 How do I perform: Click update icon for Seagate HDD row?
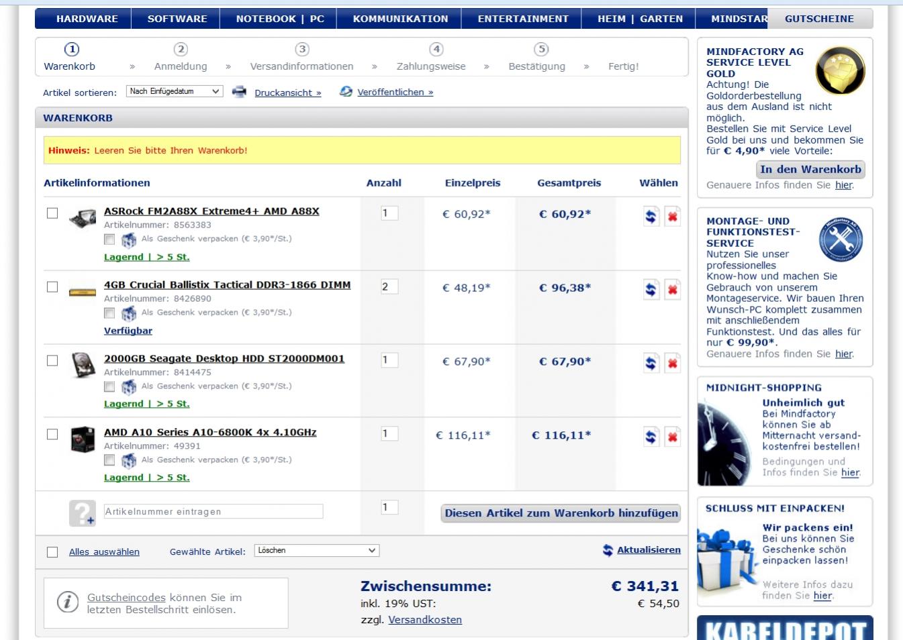coord(651,364)
